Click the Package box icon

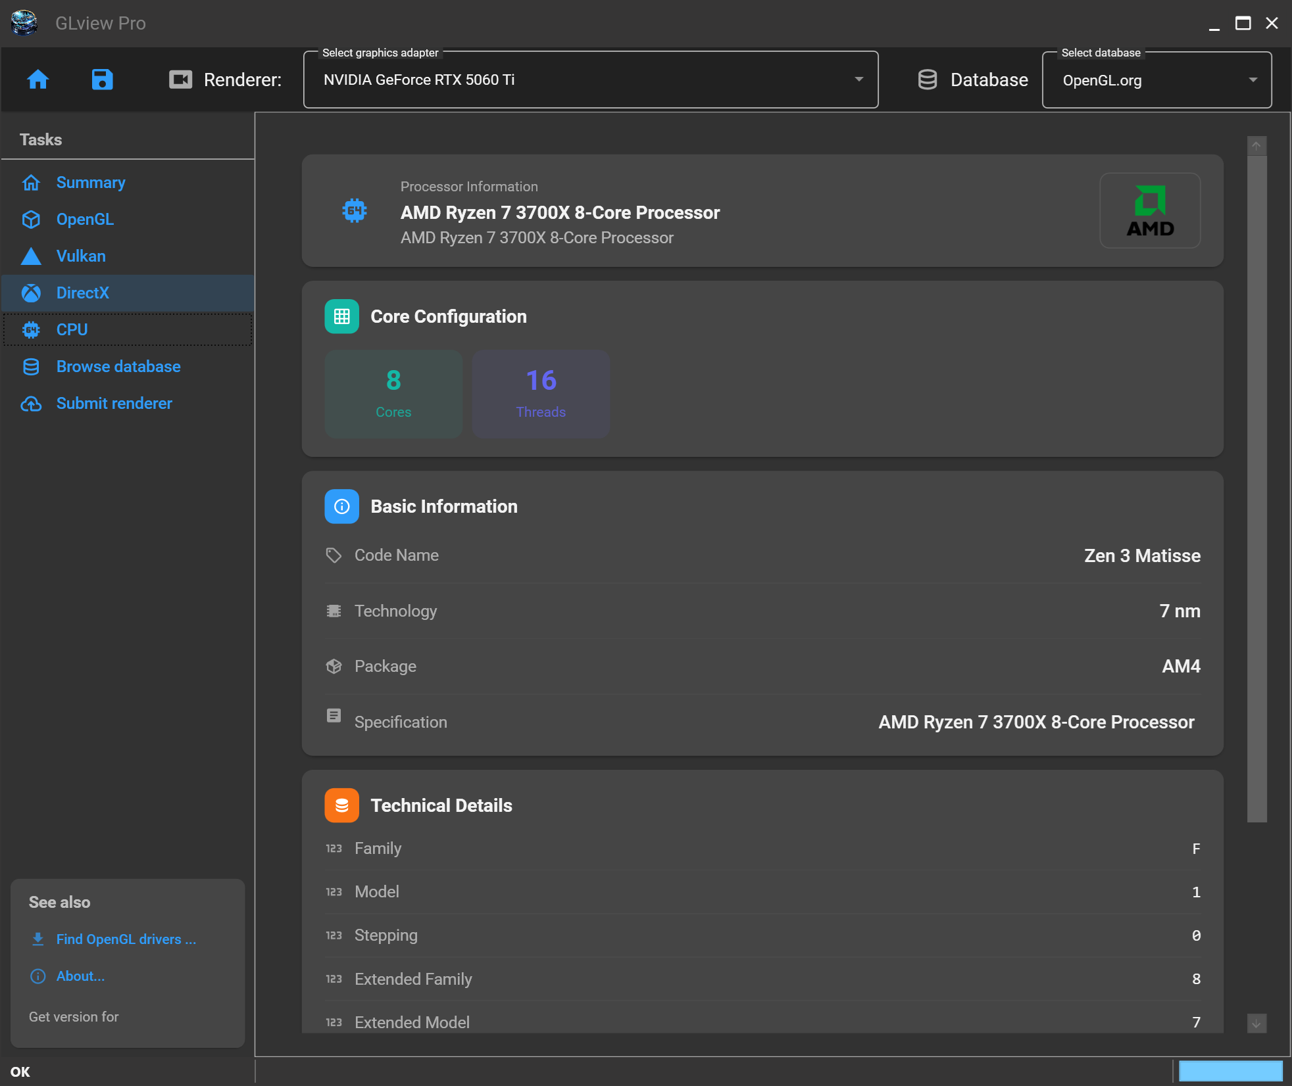click(334, 666)
